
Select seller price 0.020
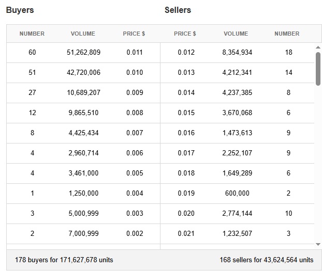click(x=186, y=213)
